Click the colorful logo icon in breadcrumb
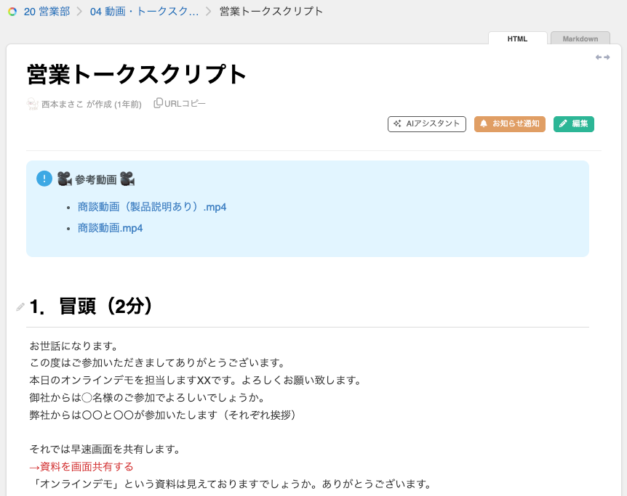 (12, 12)
